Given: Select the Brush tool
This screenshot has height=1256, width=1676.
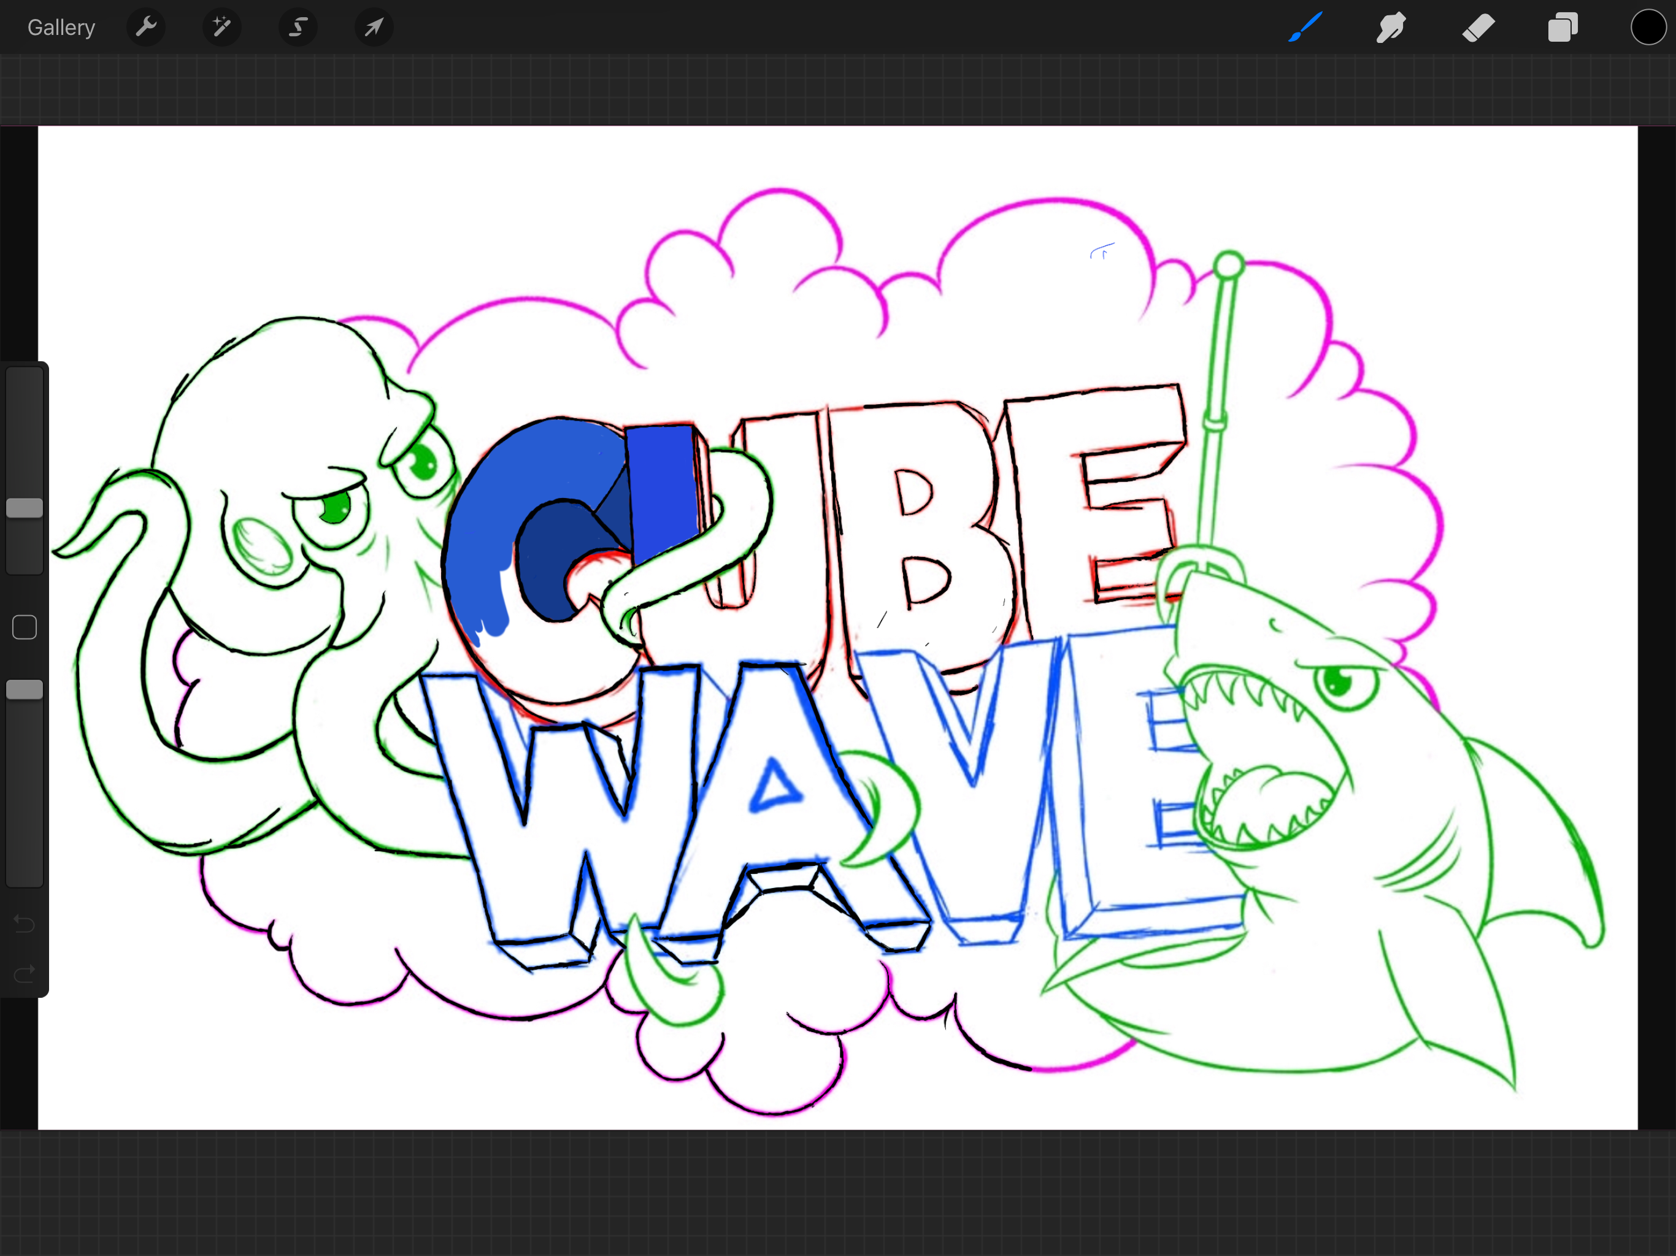Looking at the screenshot, I should pos(1305,28).
